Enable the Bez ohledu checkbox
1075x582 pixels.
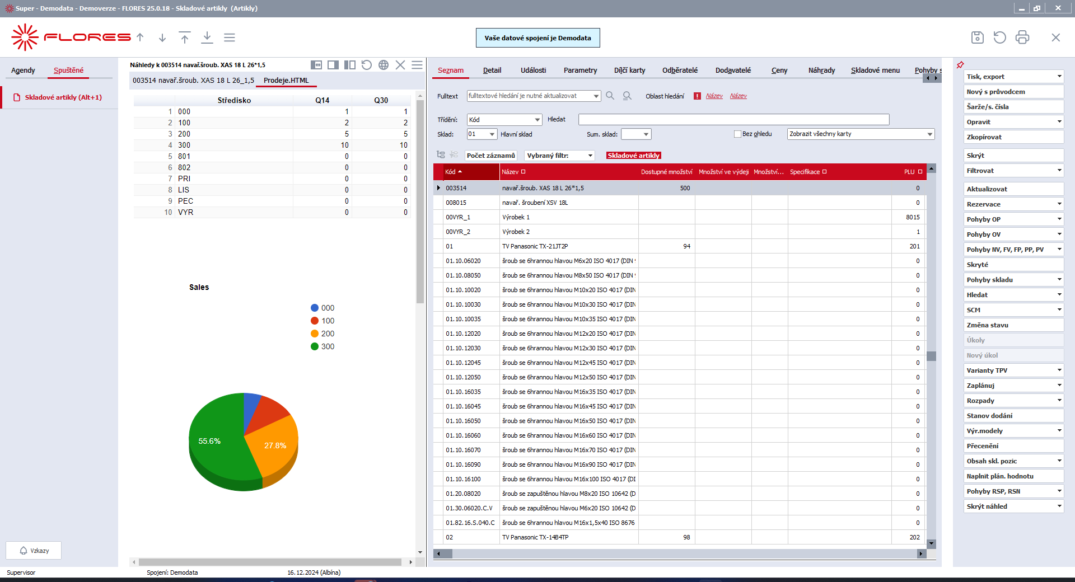coord(737,134)
